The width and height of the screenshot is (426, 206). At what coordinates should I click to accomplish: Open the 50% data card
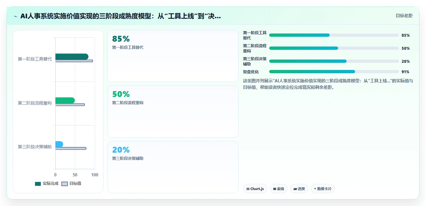[173, 111]
